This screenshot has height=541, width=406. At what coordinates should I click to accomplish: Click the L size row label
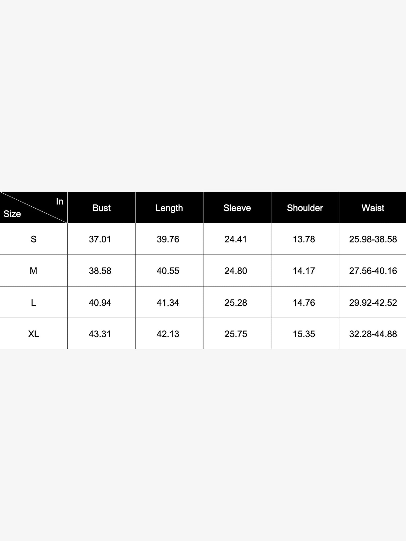(x=33, y=303)
